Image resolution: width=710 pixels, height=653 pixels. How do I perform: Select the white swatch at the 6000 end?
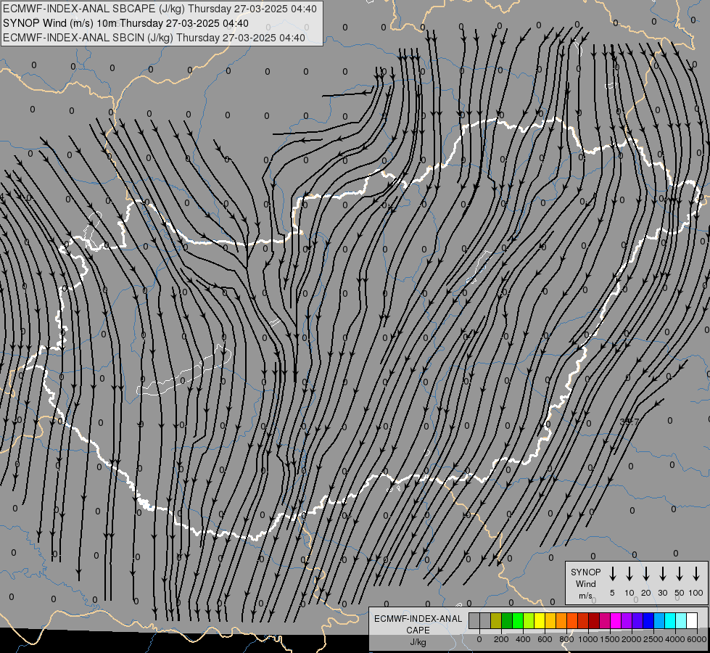[x=691, y=620]
